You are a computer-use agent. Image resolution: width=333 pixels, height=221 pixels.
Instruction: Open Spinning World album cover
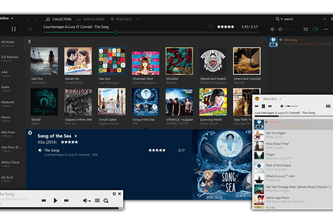213,102
